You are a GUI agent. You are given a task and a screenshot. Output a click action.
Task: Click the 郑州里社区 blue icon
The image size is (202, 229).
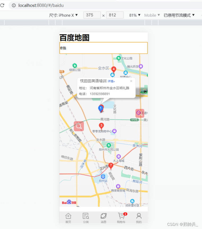pos(132,201)
